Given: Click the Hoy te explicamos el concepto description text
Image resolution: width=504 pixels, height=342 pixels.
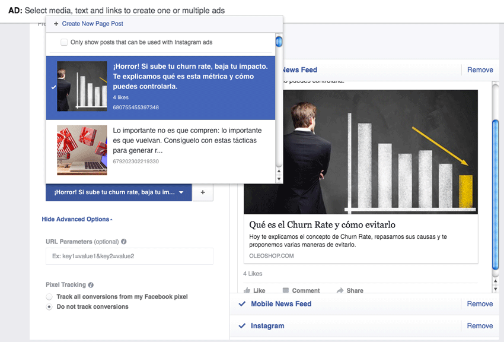Looking at the screenshot, I should (348, 240).
